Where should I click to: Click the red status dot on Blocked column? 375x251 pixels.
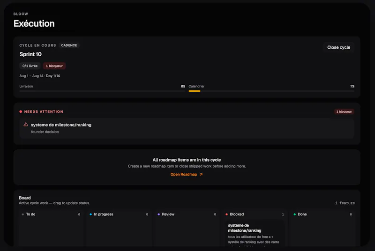[226, 214]
